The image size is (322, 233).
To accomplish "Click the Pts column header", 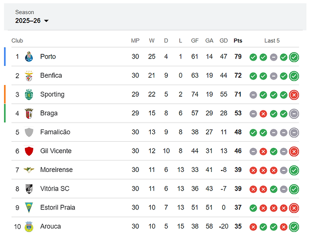I will (238, 41).
